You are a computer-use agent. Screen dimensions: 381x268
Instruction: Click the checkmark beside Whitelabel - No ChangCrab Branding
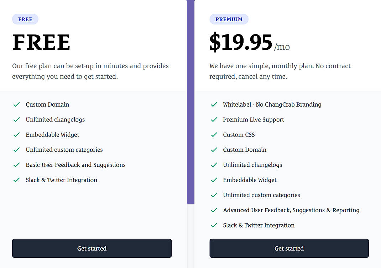click(x=214, y=104)
